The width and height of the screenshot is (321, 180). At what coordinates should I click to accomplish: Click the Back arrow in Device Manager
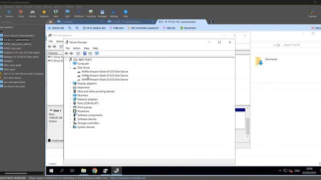coord(66,53)
